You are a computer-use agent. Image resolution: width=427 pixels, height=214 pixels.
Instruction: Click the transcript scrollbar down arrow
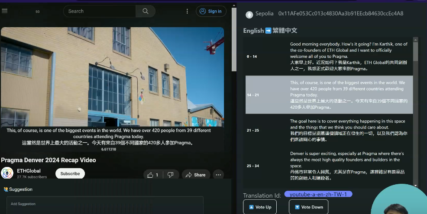[416, 185]
